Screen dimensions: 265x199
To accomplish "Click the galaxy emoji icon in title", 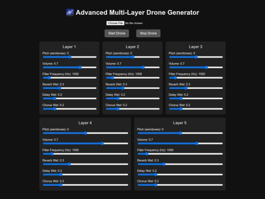I will [70, 12].
